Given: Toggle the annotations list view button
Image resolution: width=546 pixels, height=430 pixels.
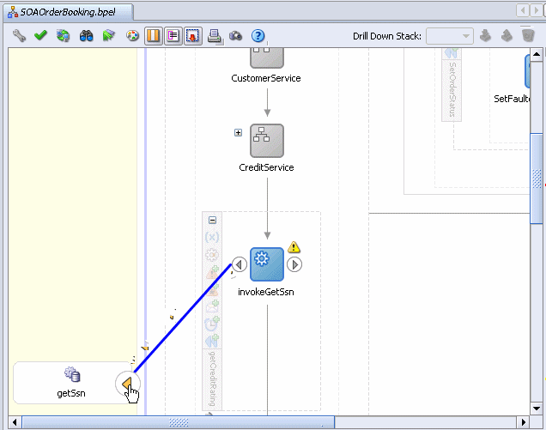Looking at the screenshot, I should pyautogui.click(x=173, y=35).
